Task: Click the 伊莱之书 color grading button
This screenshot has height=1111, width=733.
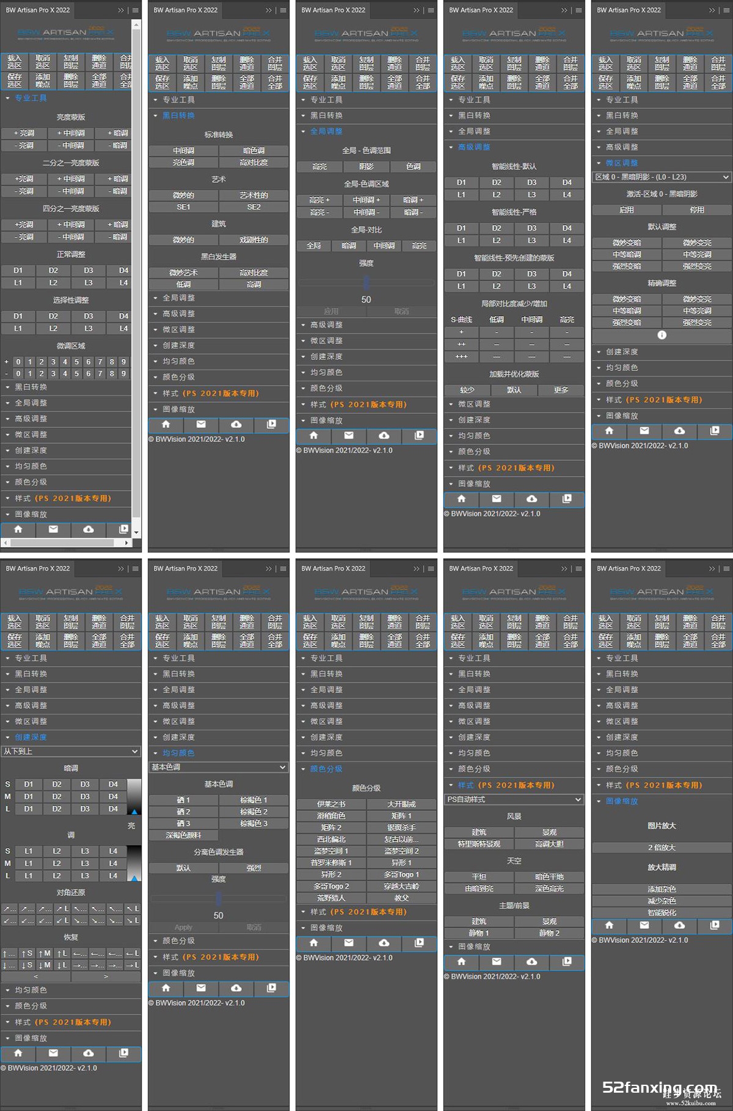Action: coord(331,804)
